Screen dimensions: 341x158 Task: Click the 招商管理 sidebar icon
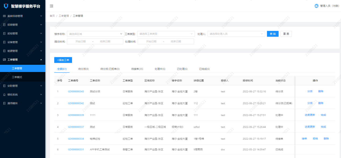[4, 25]
